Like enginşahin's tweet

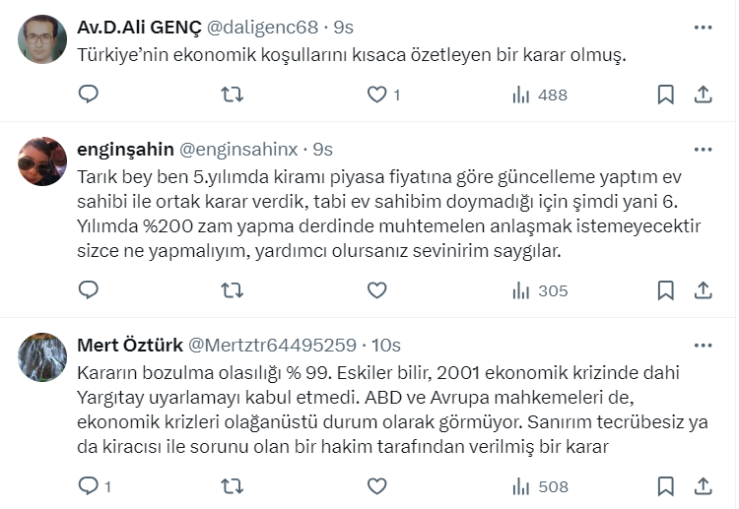click(x=376, y=290)
